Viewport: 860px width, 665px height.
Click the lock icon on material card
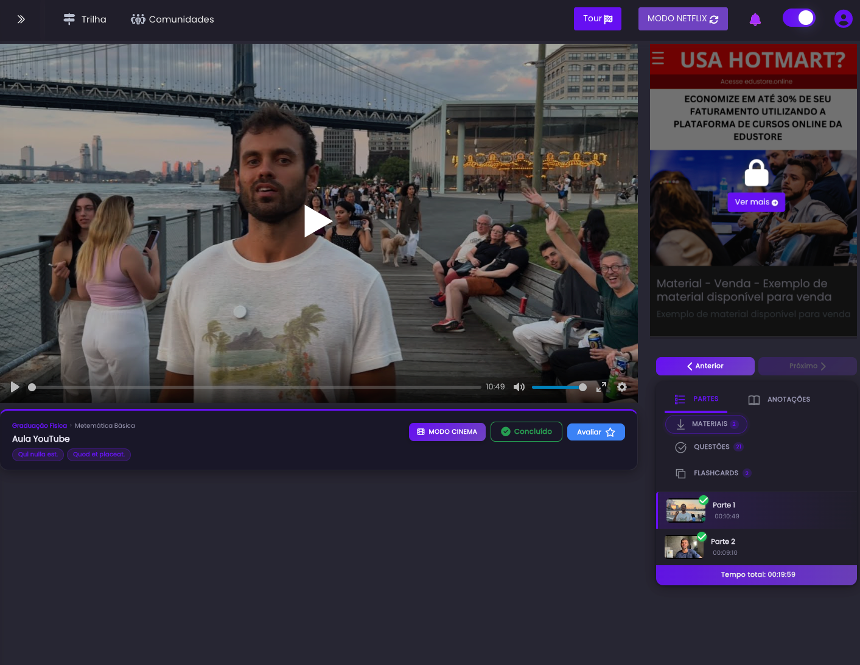[757, 173]
